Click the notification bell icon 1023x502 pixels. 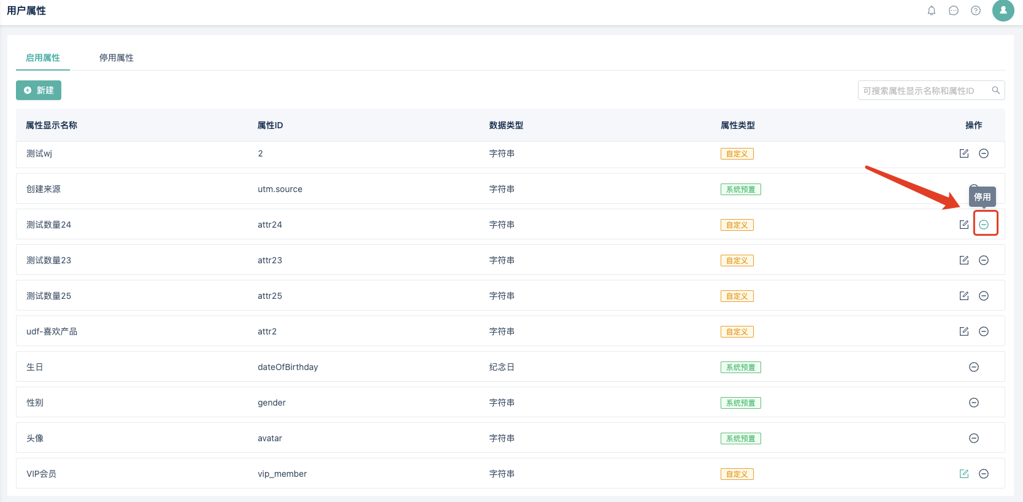932,10
